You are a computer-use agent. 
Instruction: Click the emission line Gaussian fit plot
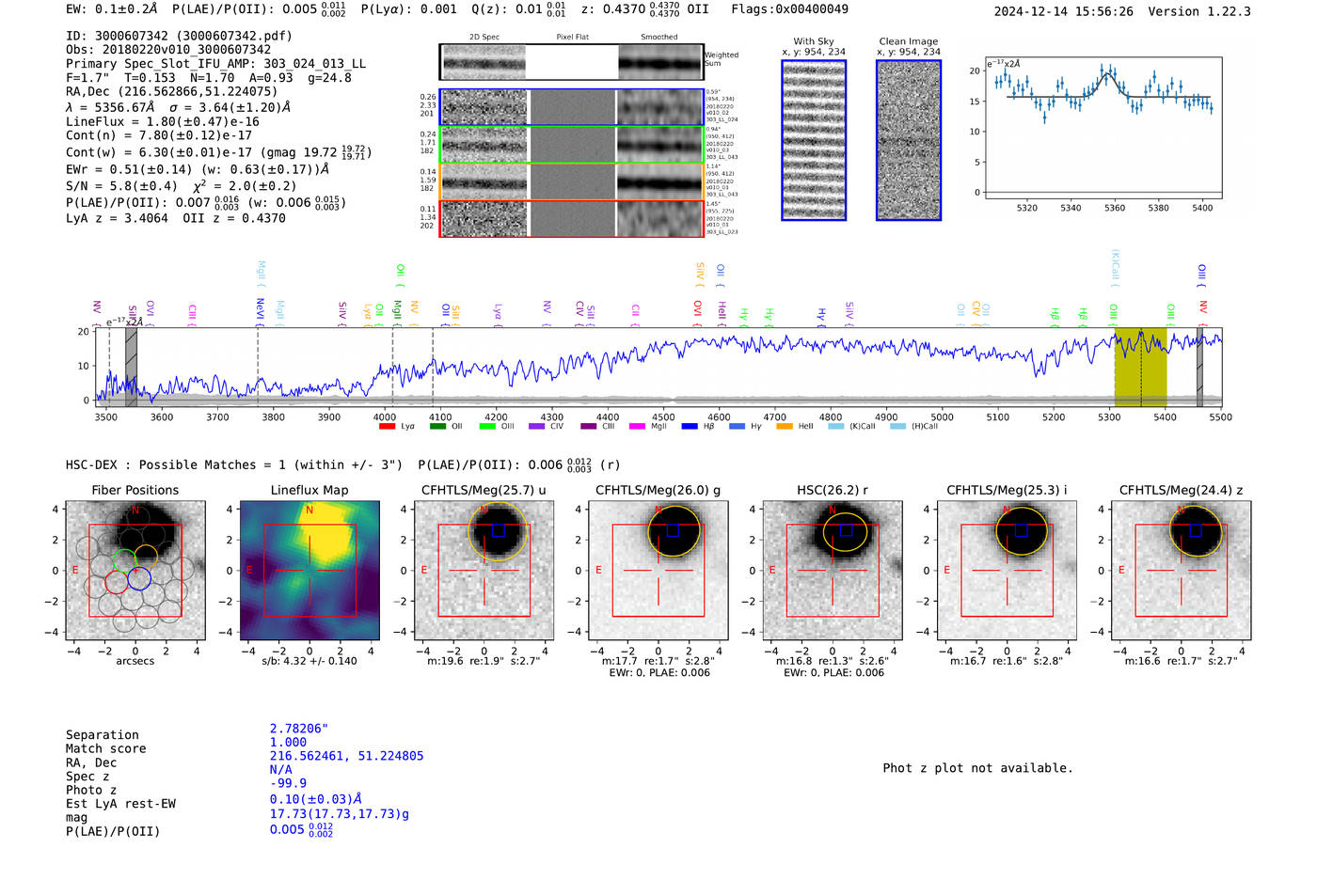point(1103,128)
